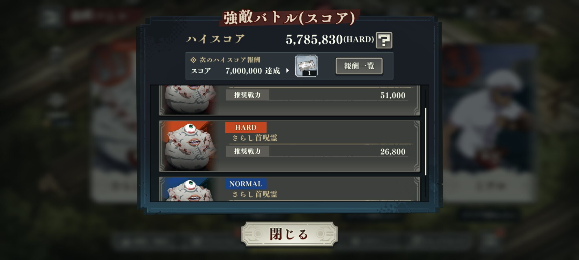Click the stage list scrollbar thumb
The width and height of the screenshot is (579, 260).
[x=425, y=142]
